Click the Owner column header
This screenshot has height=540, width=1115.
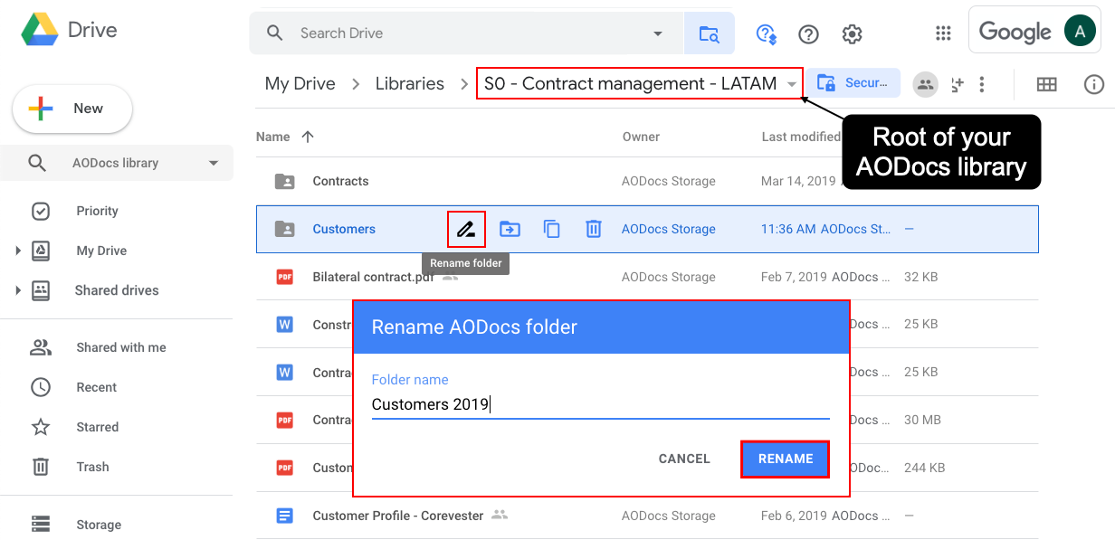point(641,137)
